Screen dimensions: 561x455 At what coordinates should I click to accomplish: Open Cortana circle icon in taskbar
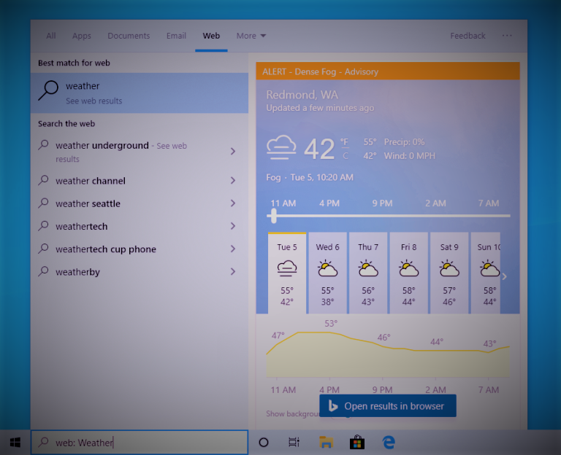[264, 443]
